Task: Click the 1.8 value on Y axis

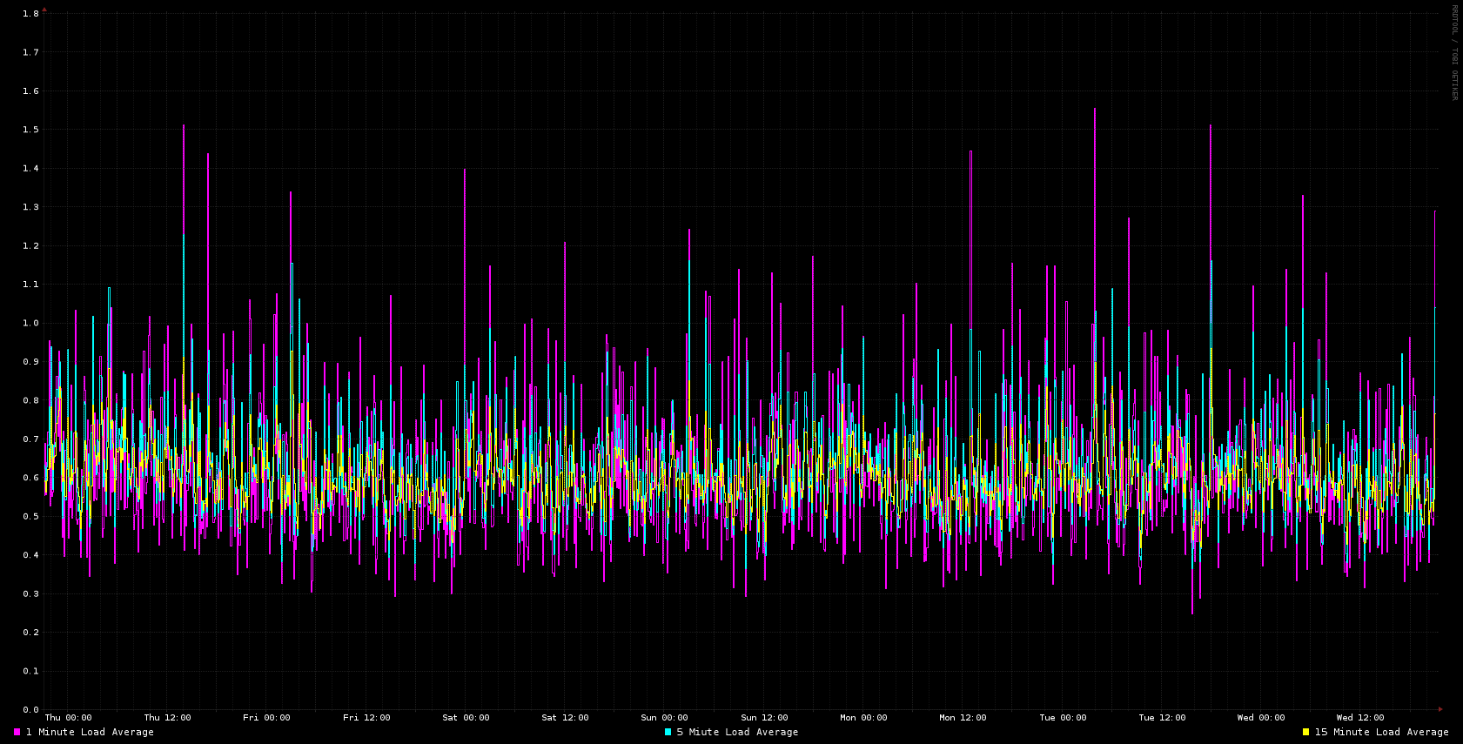Action: pyautogui.click(x=30, y=14)
